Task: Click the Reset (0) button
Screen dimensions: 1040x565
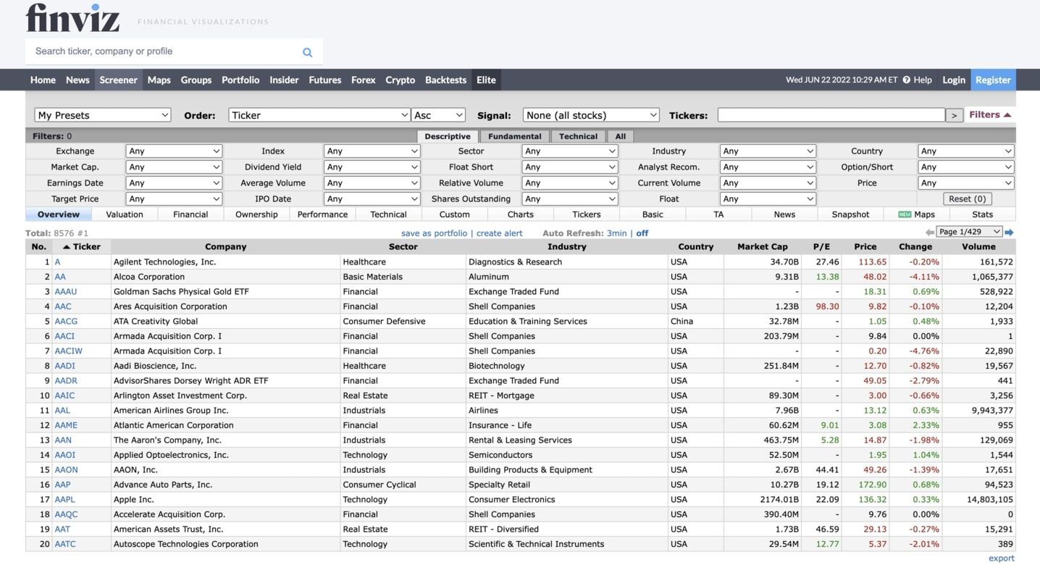Action: pos(967,198)
